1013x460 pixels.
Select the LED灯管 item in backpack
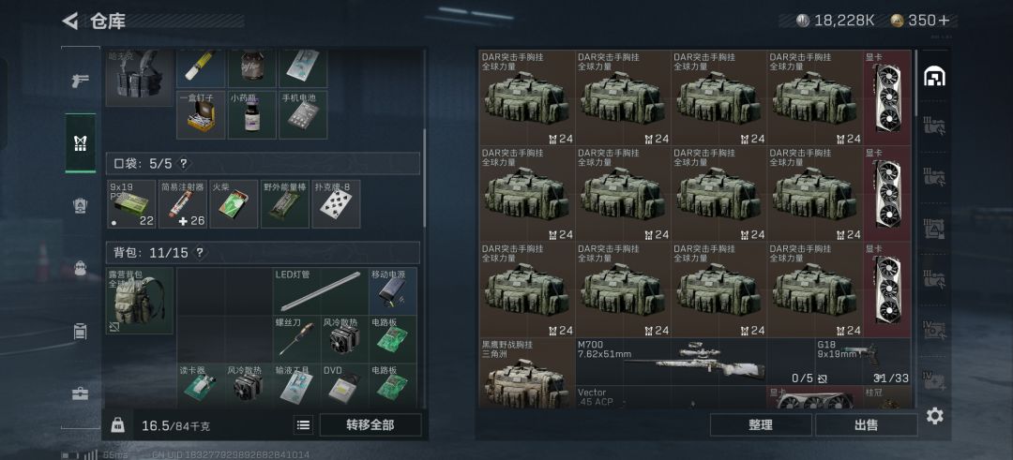tap(321, 291)
